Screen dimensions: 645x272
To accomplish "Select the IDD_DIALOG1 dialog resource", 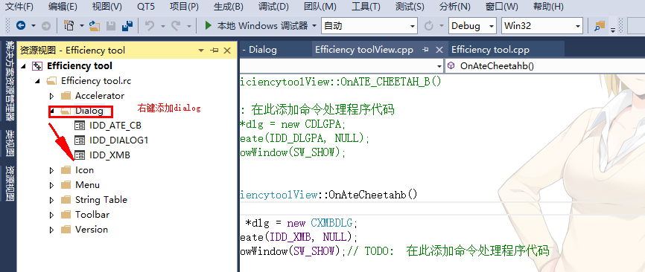I will click(x=119, y=140).
